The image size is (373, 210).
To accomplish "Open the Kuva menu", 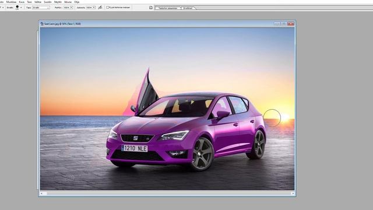I will pyautogui.click(x=22, y=2).
